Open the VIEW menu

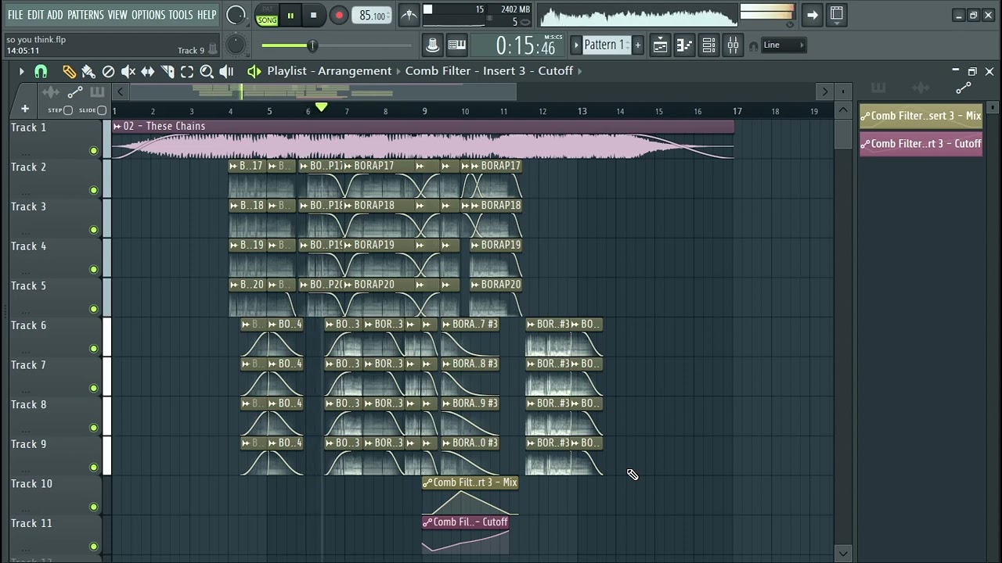coord(117,15)
